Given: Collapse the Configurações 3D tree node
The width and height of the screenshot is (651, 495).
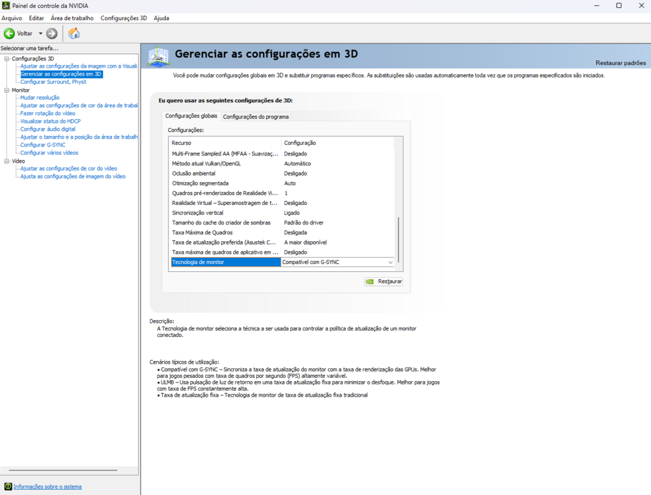Looking at the screenshot, I should click(7, 59).
